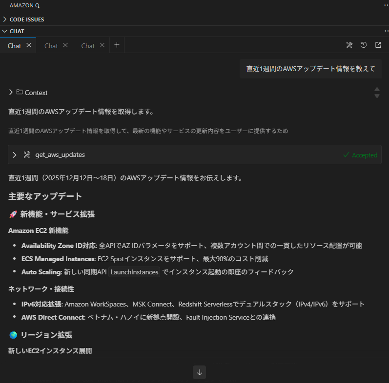Screen dimensions: 389x383
Task: Click the user prompt message bubble
Action: [x=310, y=69]
